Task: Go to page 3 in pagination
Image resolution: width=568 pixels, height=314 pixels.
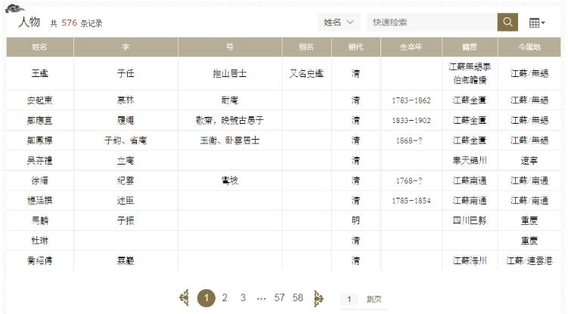Action: coord(243,298)
